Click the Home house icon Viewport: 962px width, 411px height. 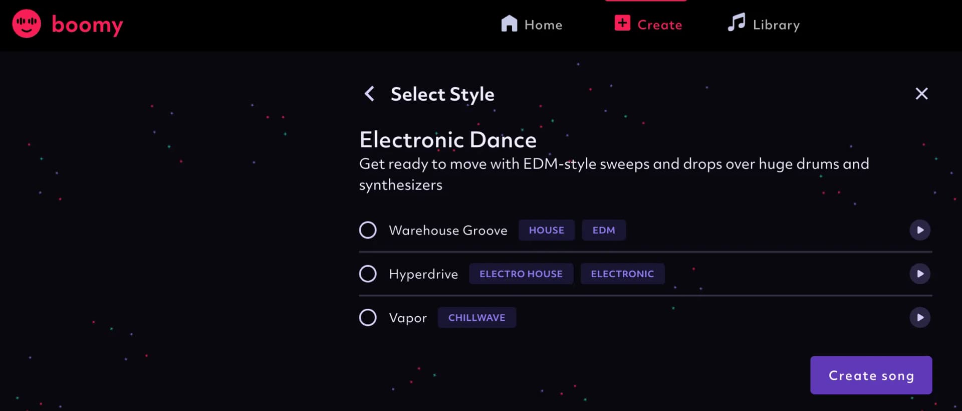click(509, 24)
